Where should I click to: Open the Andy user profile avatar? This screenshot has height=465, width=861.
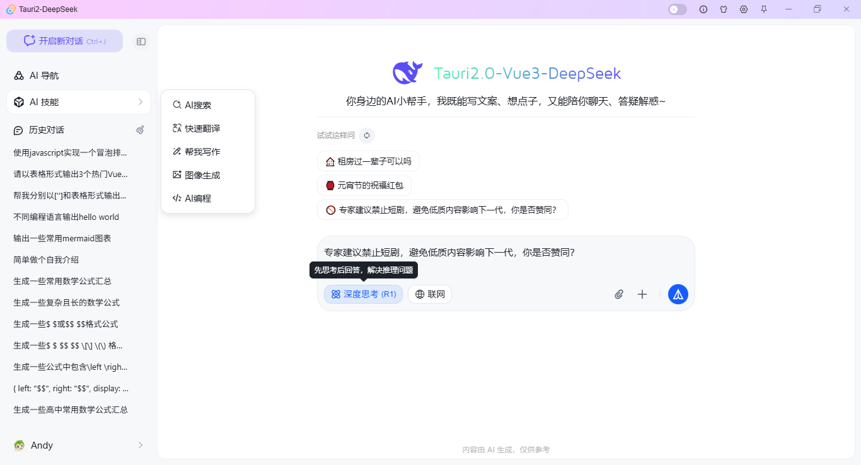point(19,445)
